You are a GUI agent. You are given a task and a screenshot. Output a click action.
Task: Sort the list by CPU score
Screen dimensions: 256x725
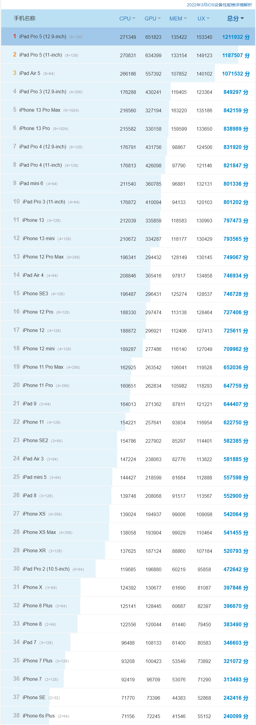(127, 19)
